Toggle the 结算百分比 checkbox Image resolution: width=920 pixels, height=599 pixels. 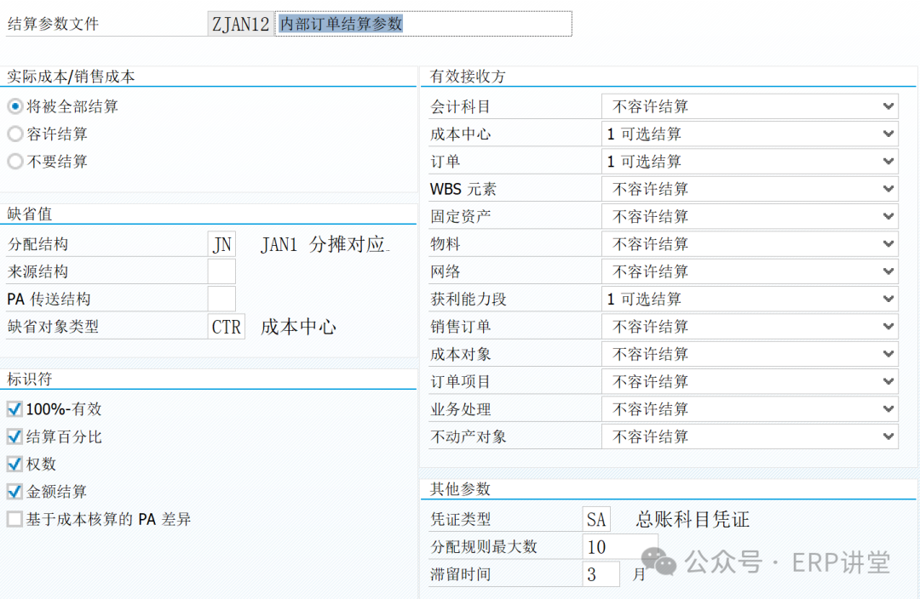tap(14, 436)
